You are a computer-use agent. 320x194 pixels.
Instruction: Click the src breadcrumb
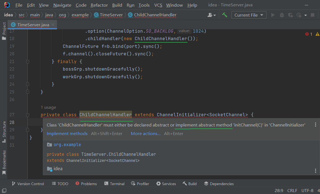[21, 15]
